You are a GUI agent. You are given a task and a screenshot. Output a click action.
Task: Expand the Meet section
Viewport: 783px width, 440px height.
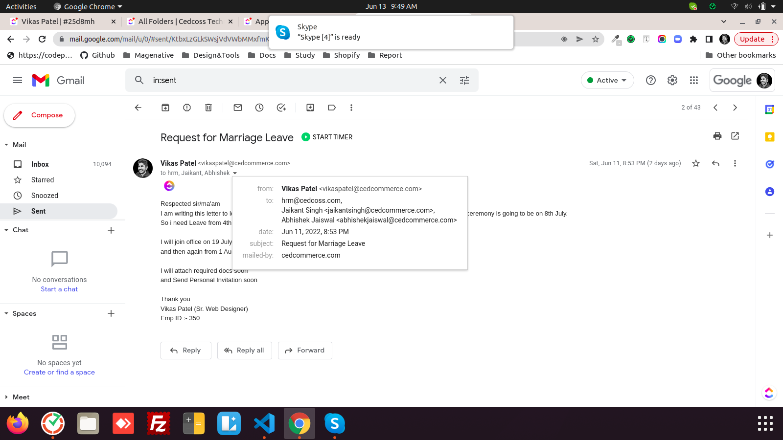coord(6,397)
